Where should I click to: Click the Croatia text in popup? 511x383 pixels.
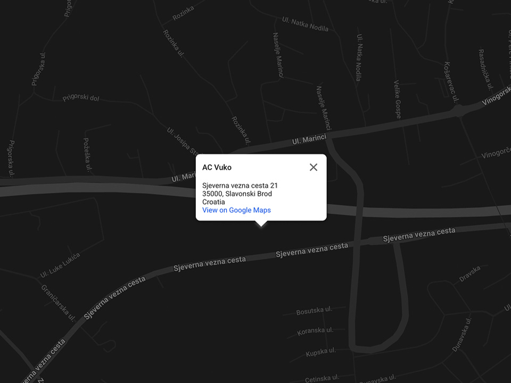point(213,202)
